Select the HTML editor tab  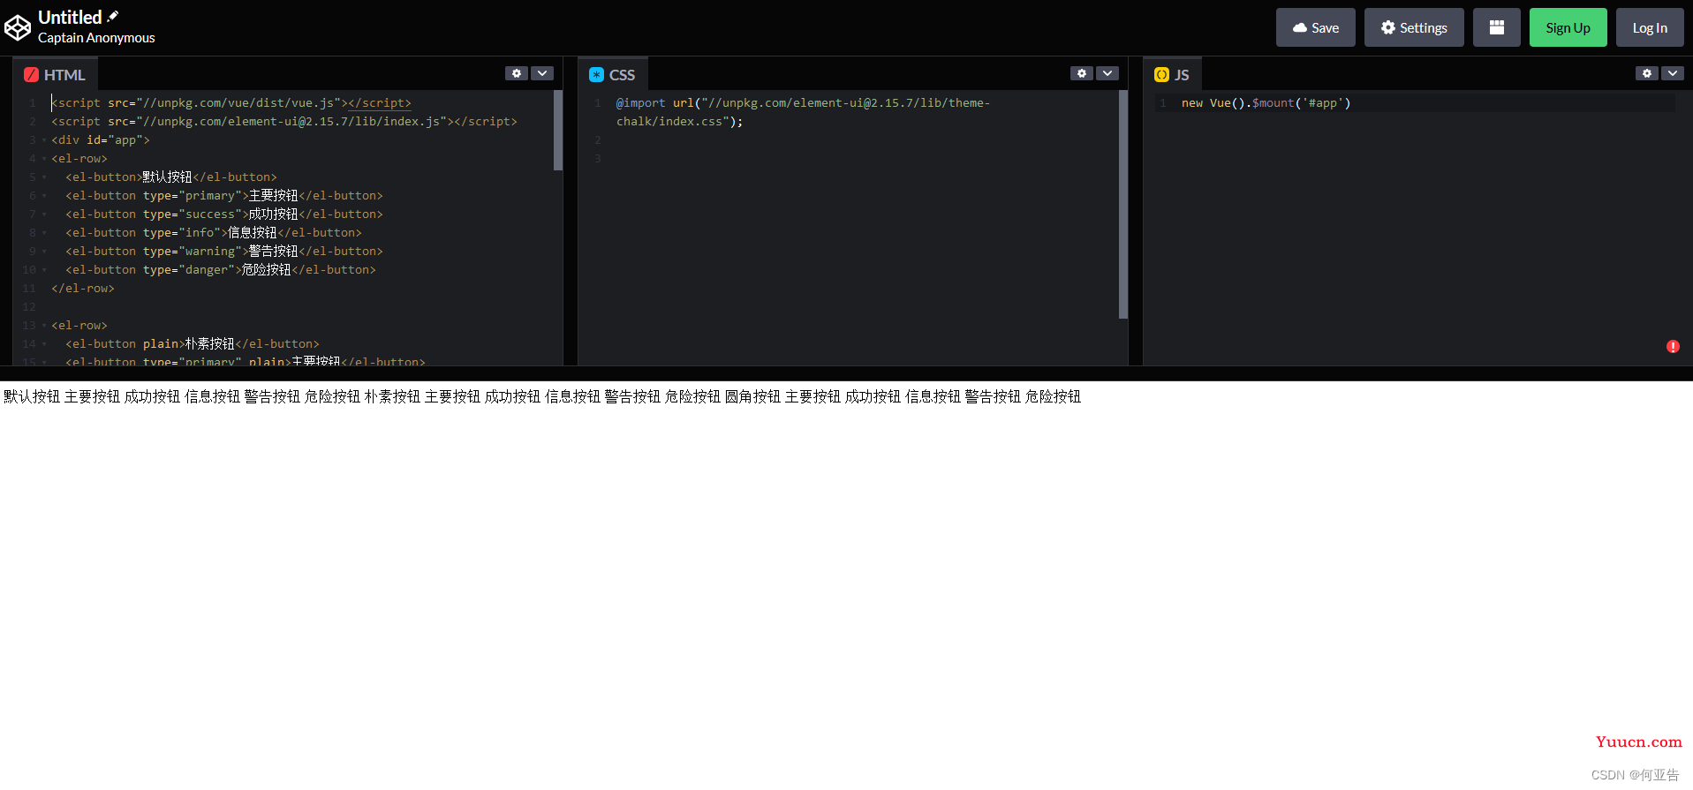pyautogui.click(x=55, y=75)
